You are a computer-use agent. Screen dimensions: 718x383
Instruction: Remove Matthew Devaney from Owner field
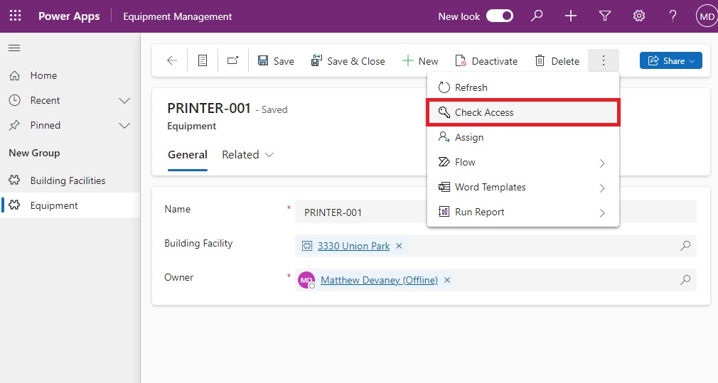click(447, 279)
